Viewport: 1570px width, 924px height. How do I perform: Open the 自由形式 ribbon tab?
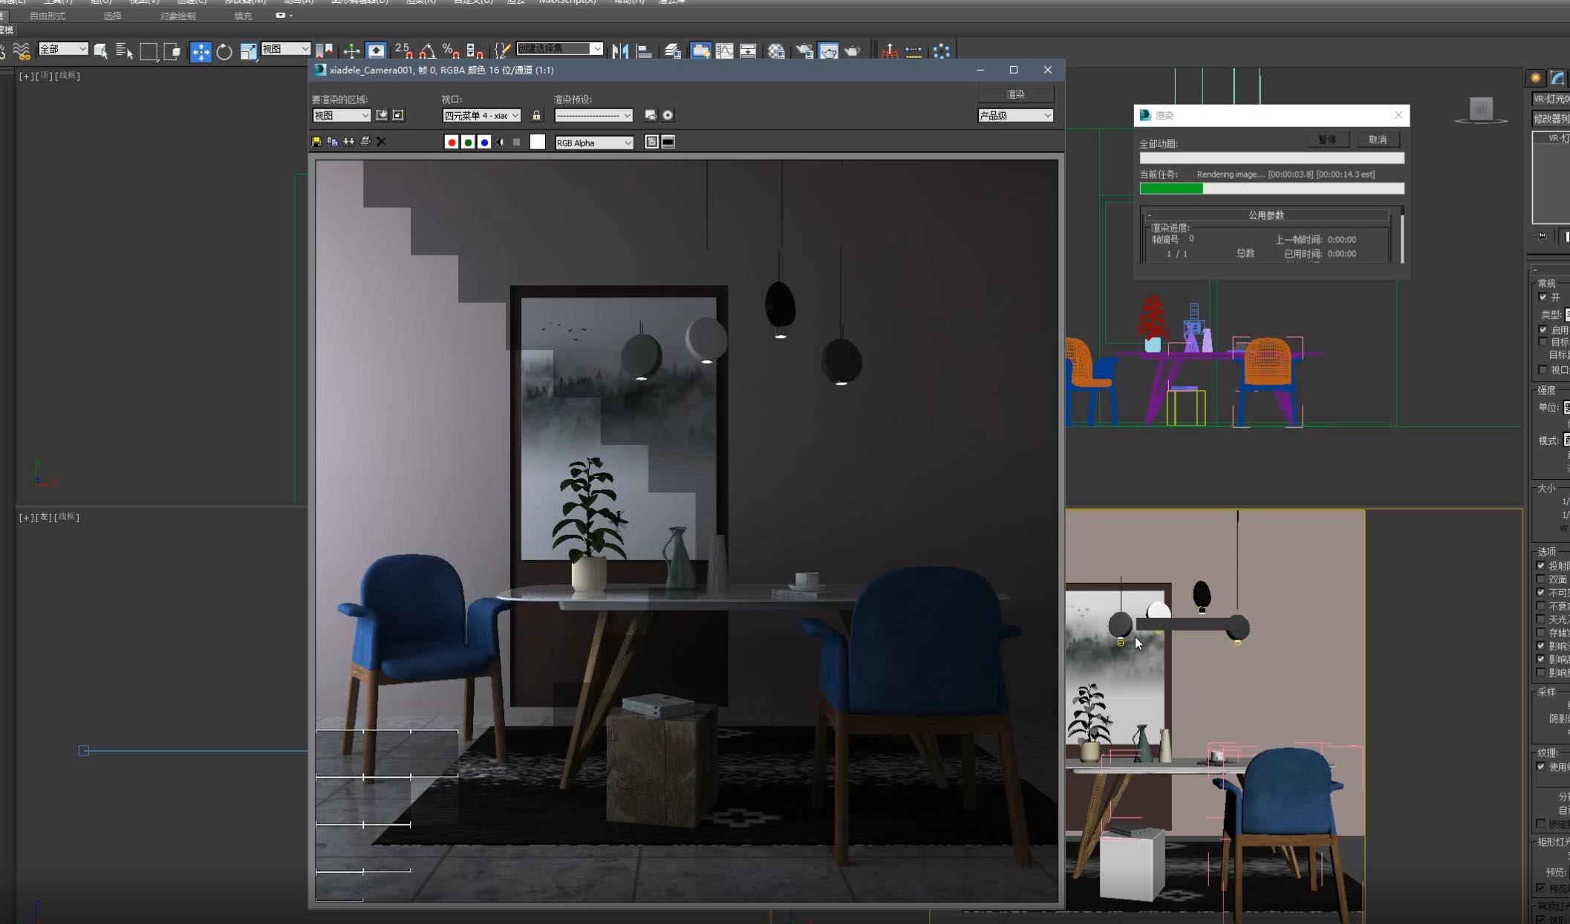pos(47,16)
